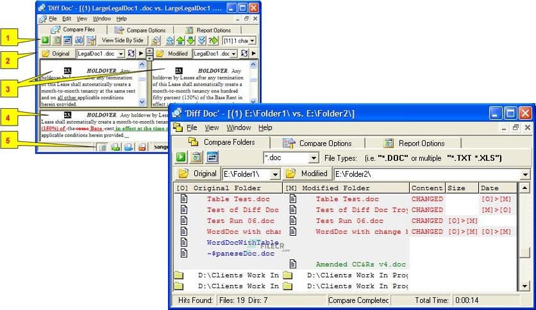Open the Edit menu in the Compare Files window

(x=67, y=19)
